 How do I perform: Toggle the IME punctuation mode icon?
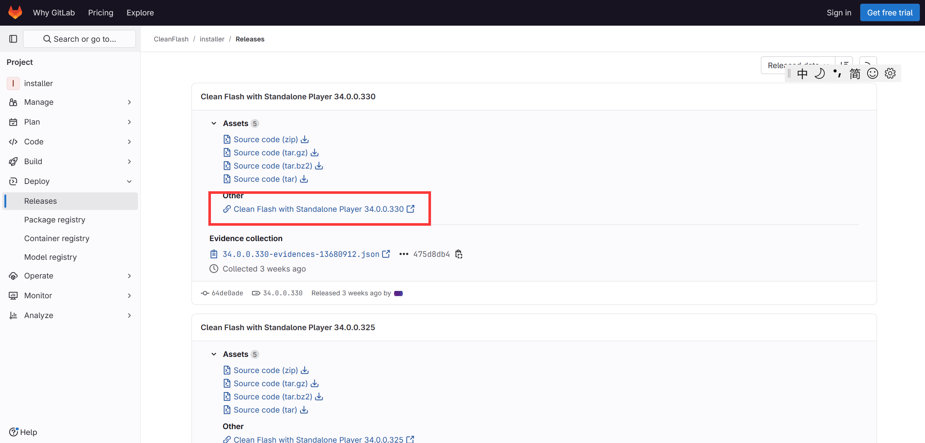click(x=837, y=73)
